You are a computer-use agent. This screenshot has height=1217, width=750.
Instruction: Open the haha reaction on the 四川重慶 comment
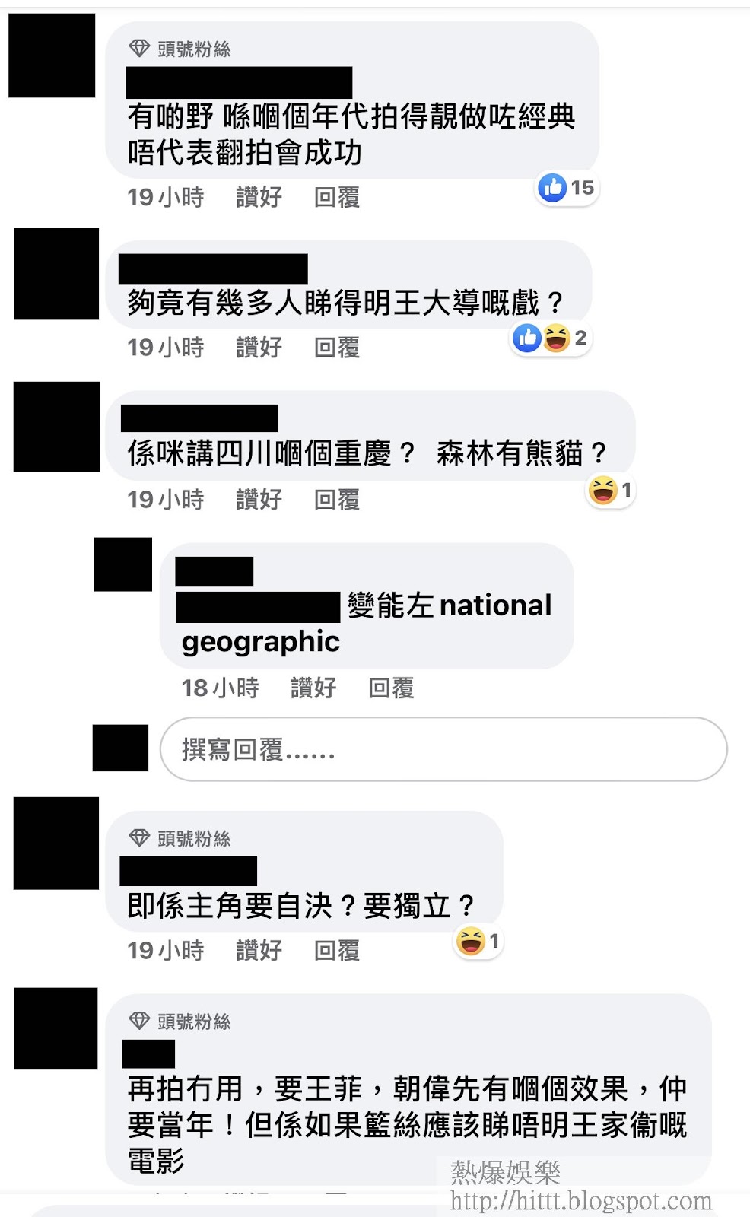coord(611,490)
